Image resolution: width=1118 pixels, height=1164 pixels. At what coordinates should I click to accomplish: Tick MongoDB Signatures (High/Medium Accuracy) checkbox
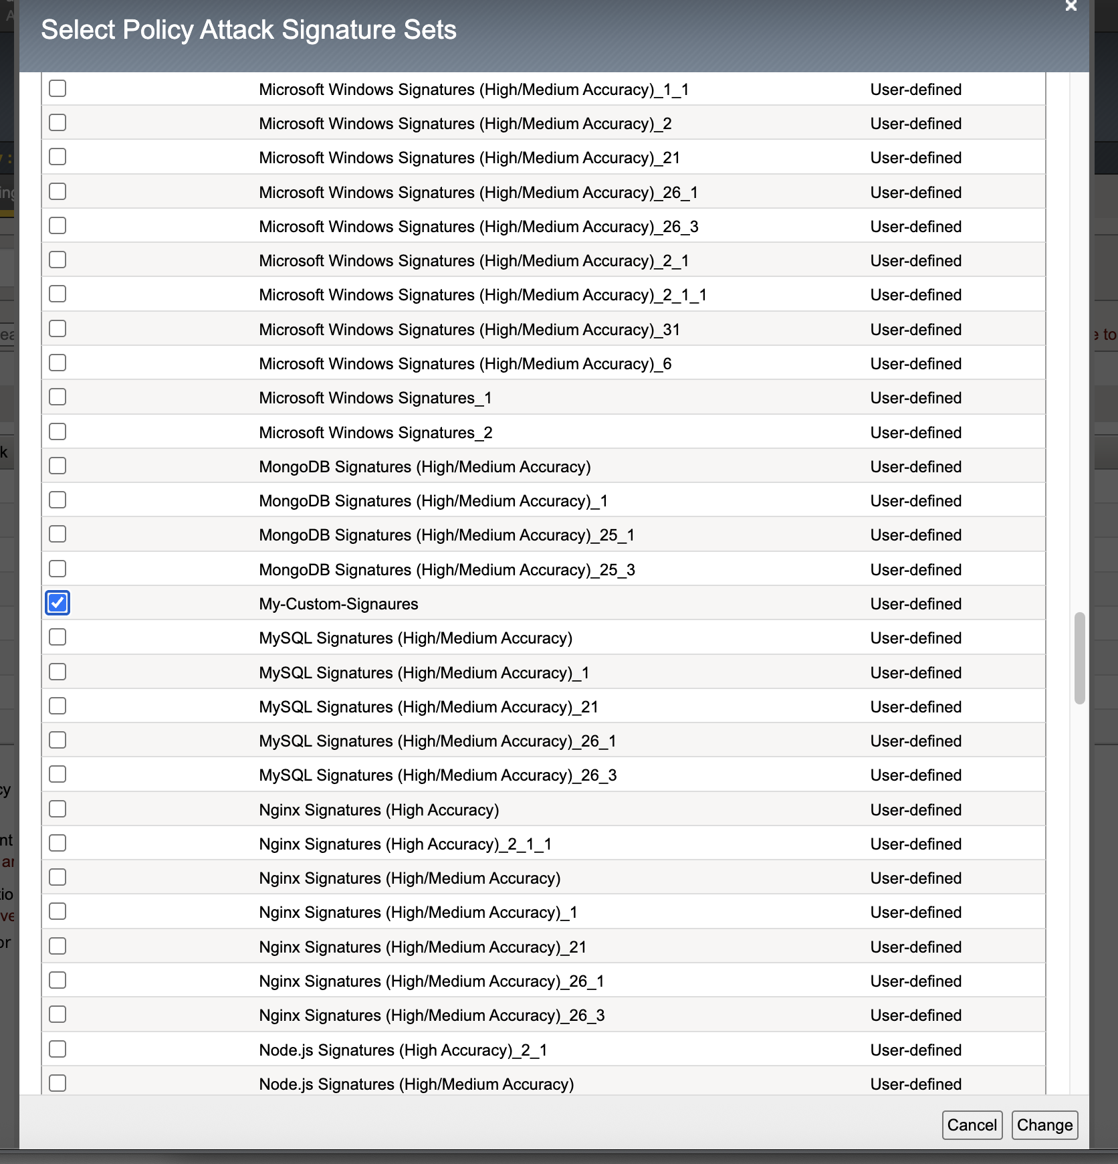coord(58,466)
